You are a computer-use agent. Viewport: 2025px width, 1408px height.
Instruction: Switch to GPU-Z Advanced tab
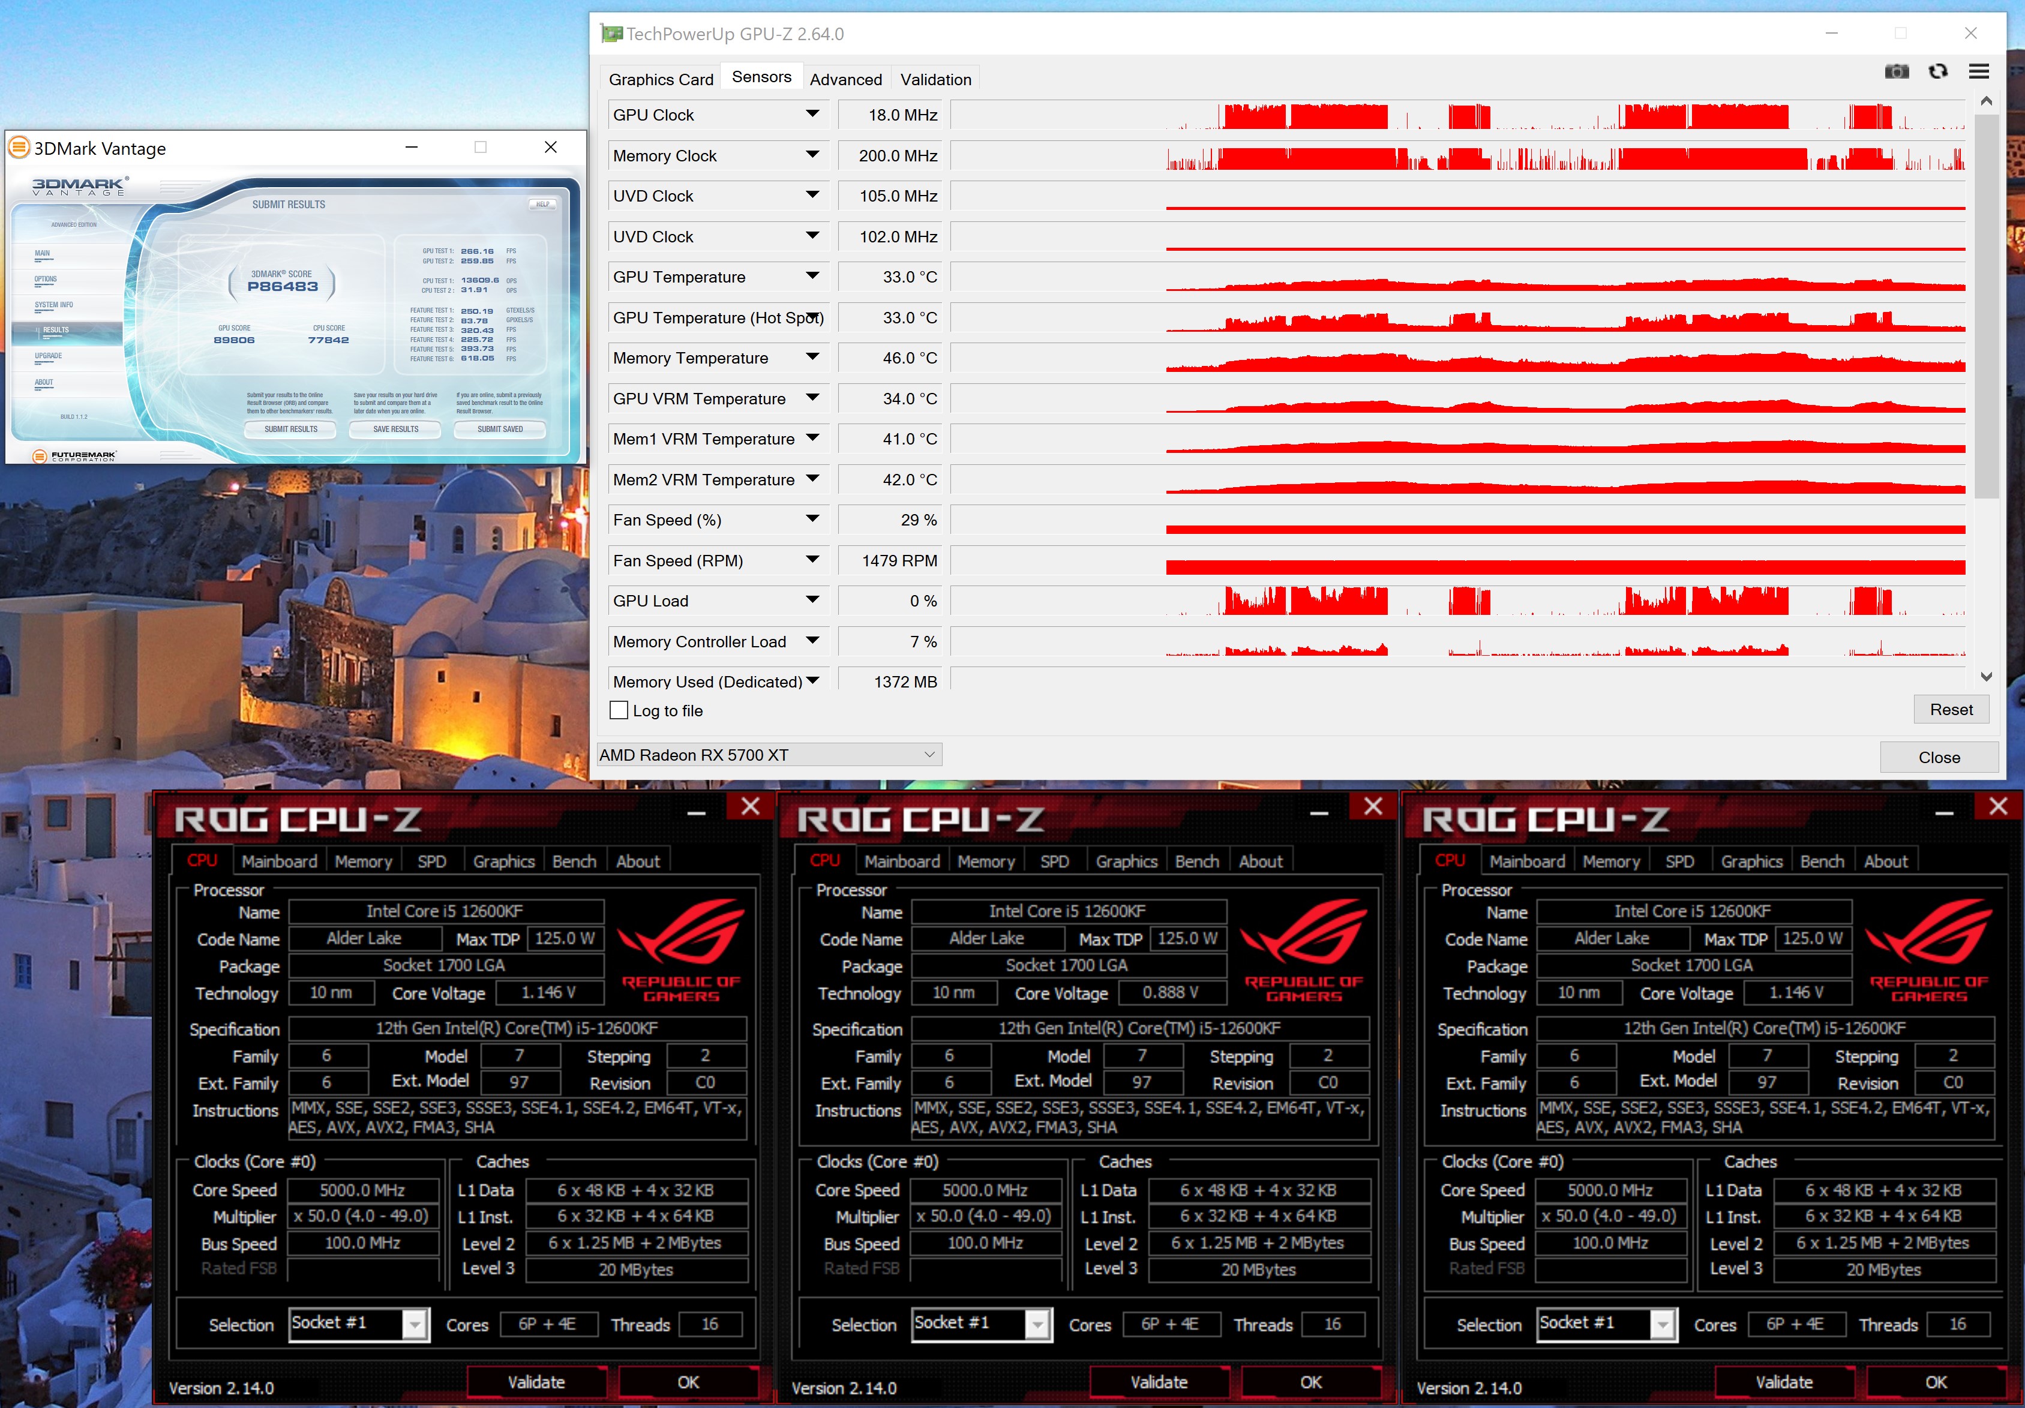pos(846,79)
